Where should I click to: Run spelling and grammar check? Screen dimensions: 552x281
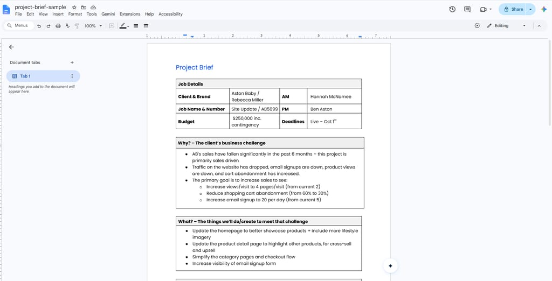tap(67, 26)
